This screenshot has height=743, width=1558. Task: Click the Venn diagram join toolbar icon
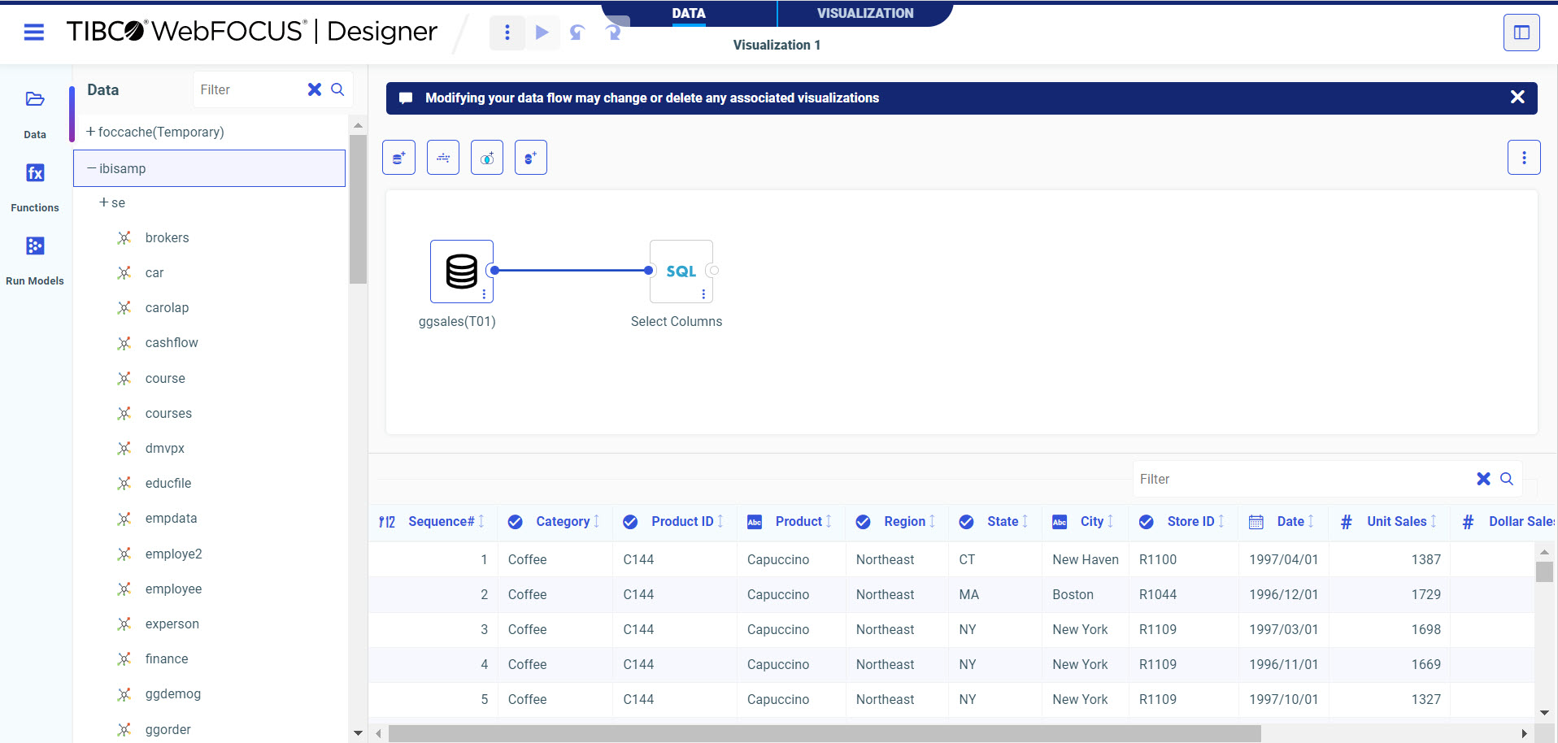pos(486,158)
